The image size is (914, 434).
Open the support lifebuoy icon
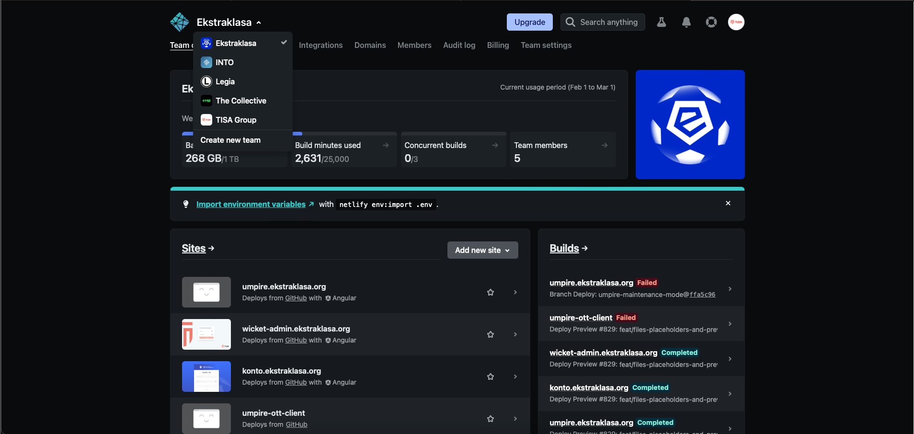point(711,22)
